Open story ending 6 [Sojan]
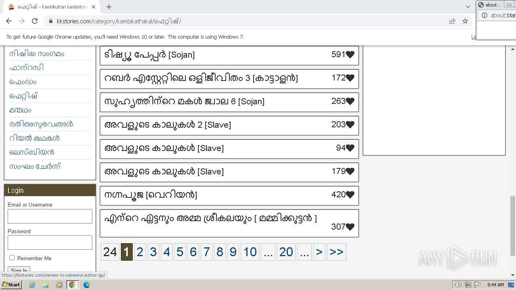Screen dimensions: 516x290 184,101
